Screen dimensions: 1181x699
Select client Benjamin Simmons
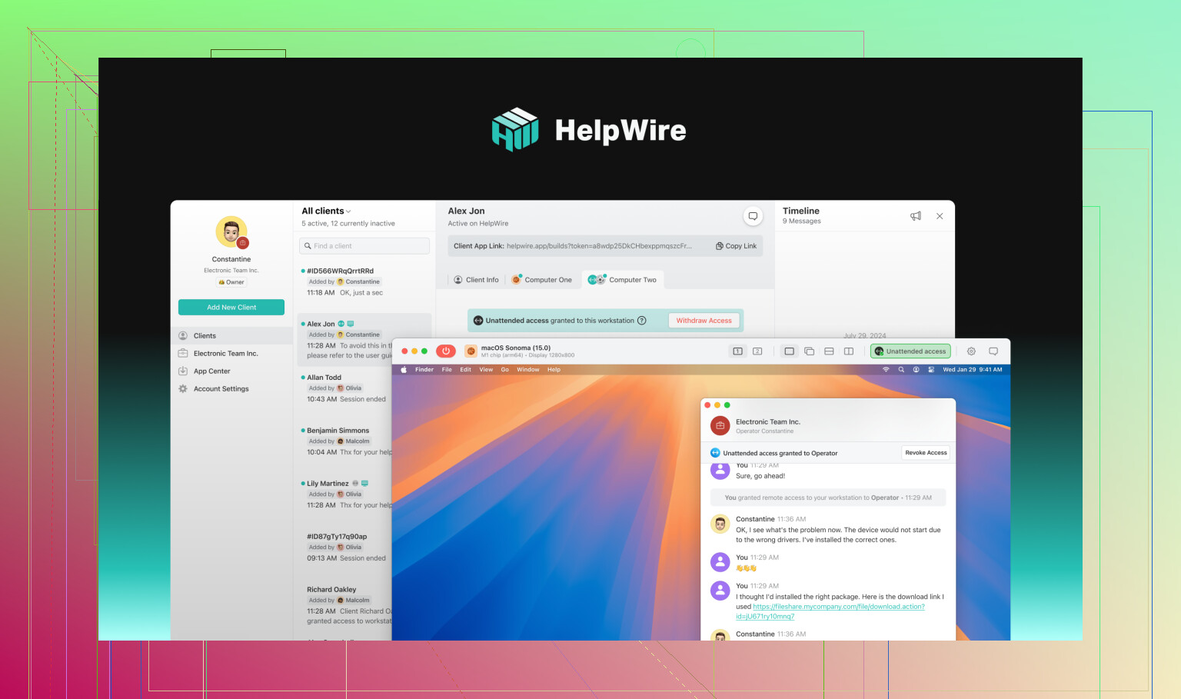point(344,441)
